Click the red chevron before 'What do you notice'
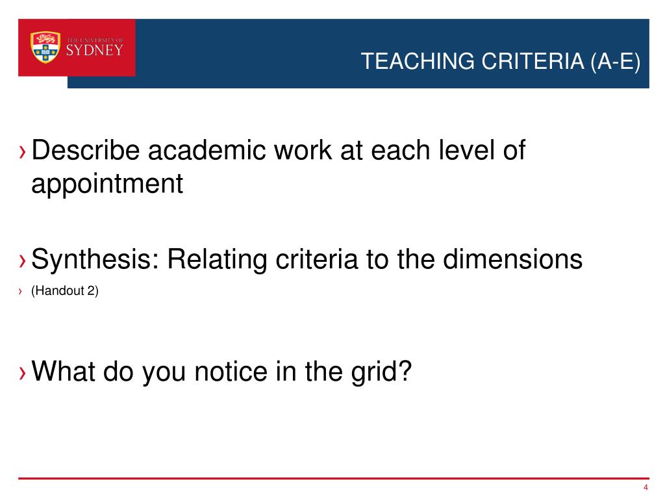Screen dimensions: 665x499 click(23, 372)
